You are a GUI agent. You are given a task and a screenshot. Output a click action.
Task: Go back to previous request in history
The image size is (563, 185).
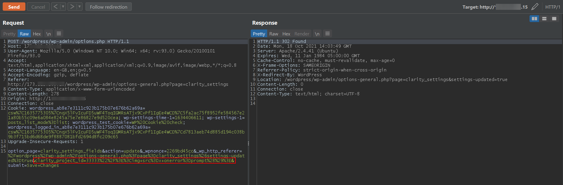(x=55, y=7)
